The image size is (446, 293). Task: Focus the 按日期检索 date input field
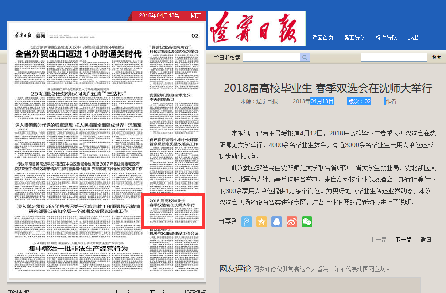(x=271, y=58)
